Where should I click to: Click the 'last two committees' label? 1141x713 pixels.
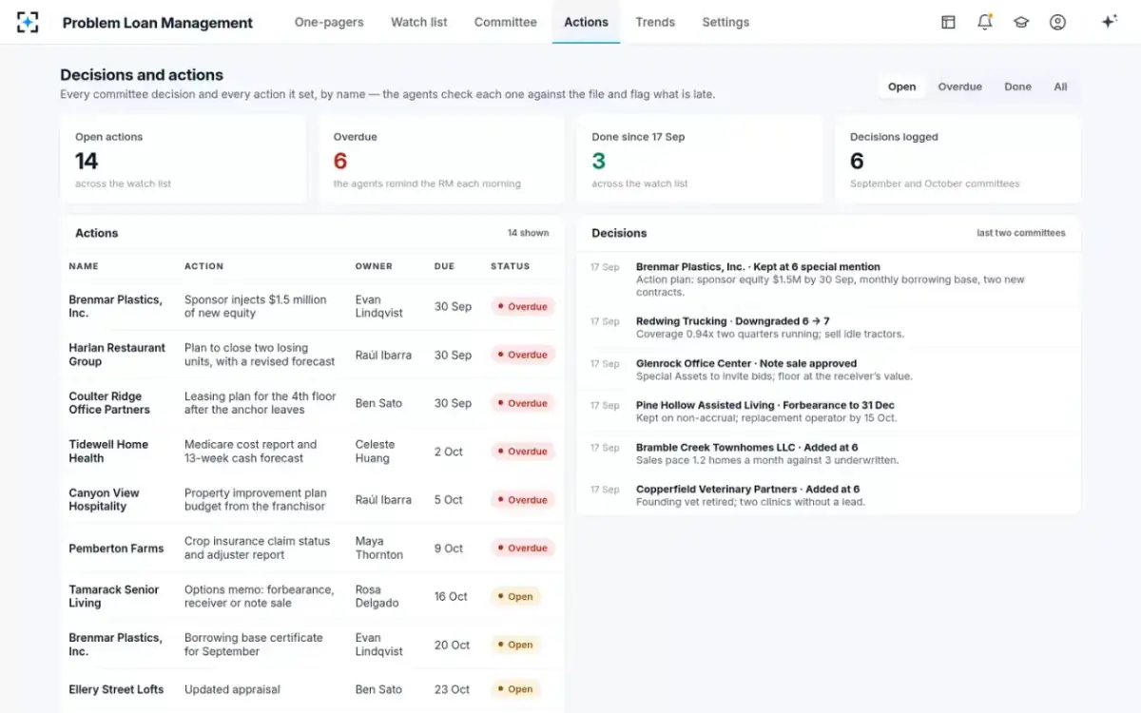pyautogui.click(x=1021, y=233)
